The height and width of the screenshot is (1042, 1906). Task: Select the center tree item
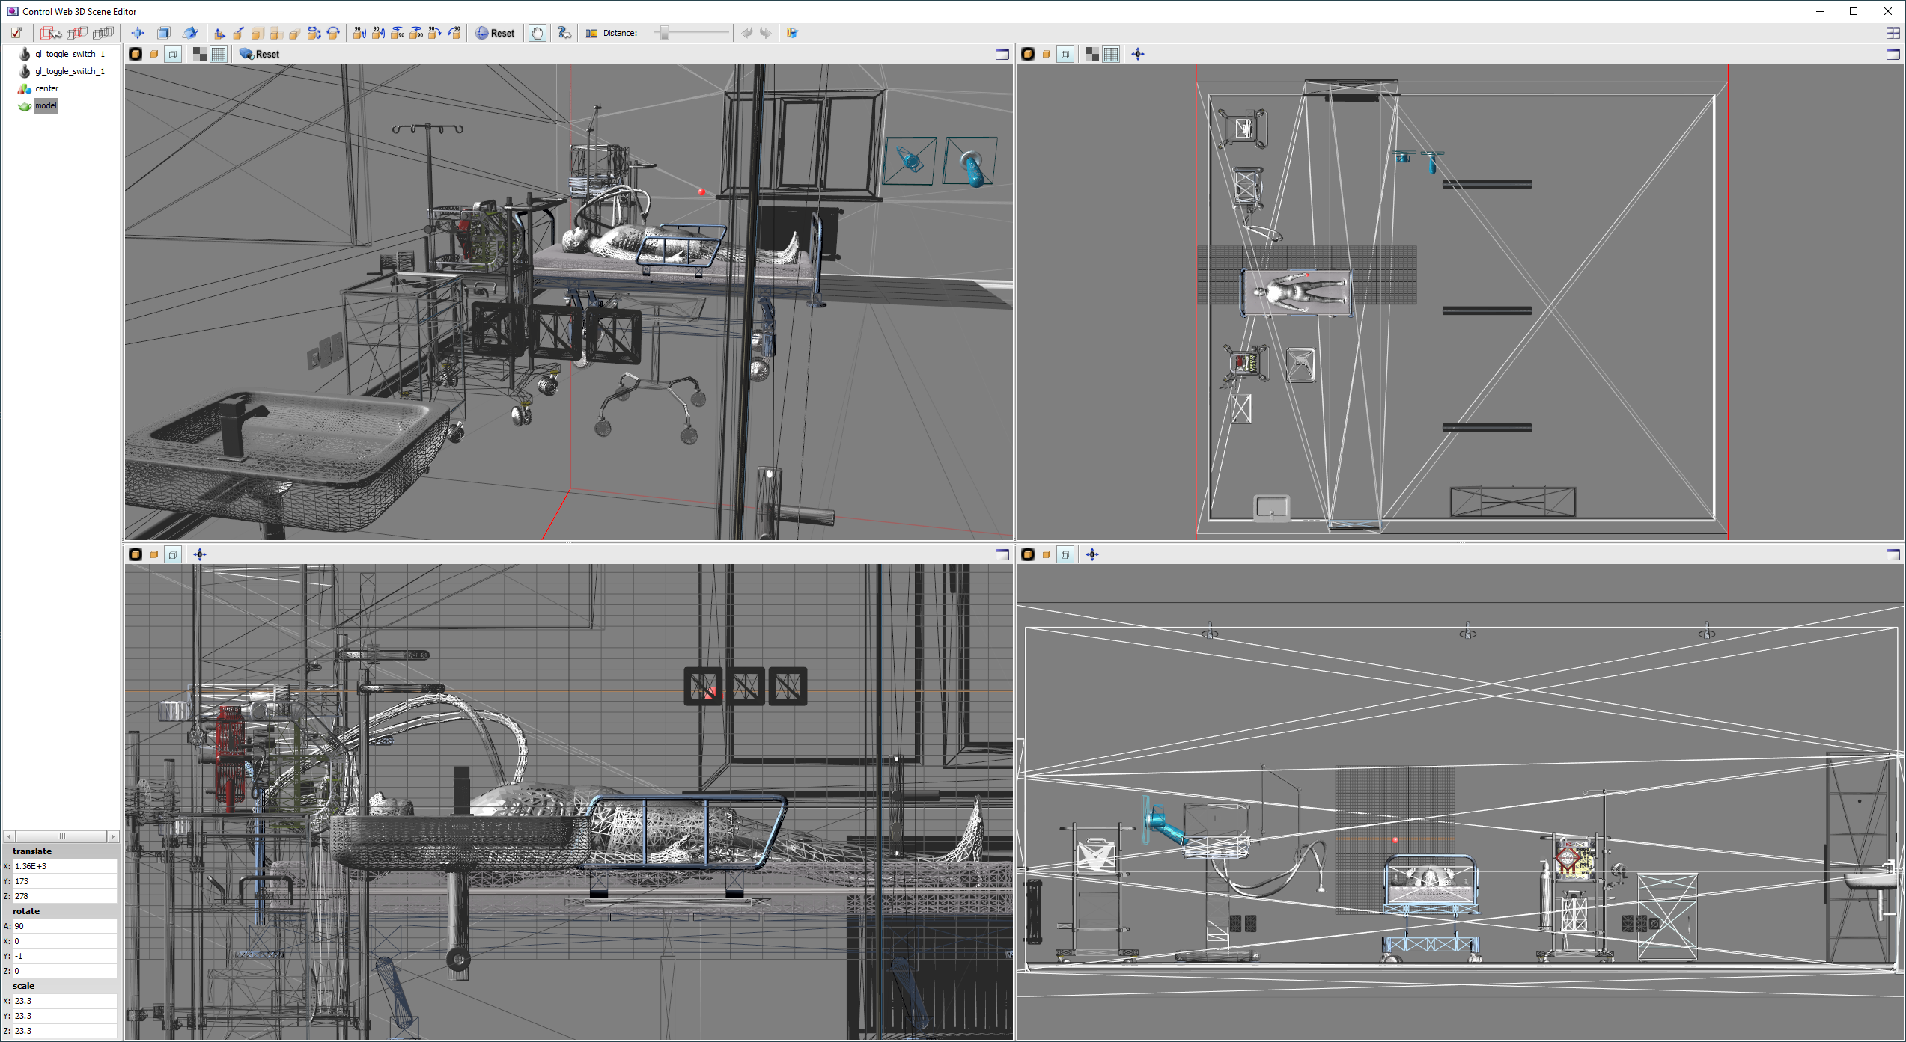(x=46, y=88)
